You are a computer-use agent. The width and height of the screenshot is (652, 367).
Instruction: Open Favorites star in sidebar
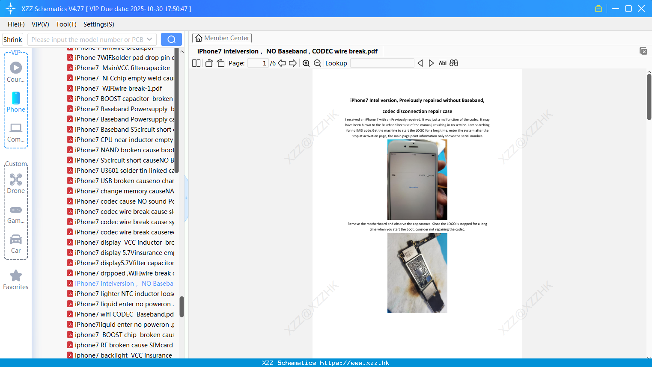point(16,280)
